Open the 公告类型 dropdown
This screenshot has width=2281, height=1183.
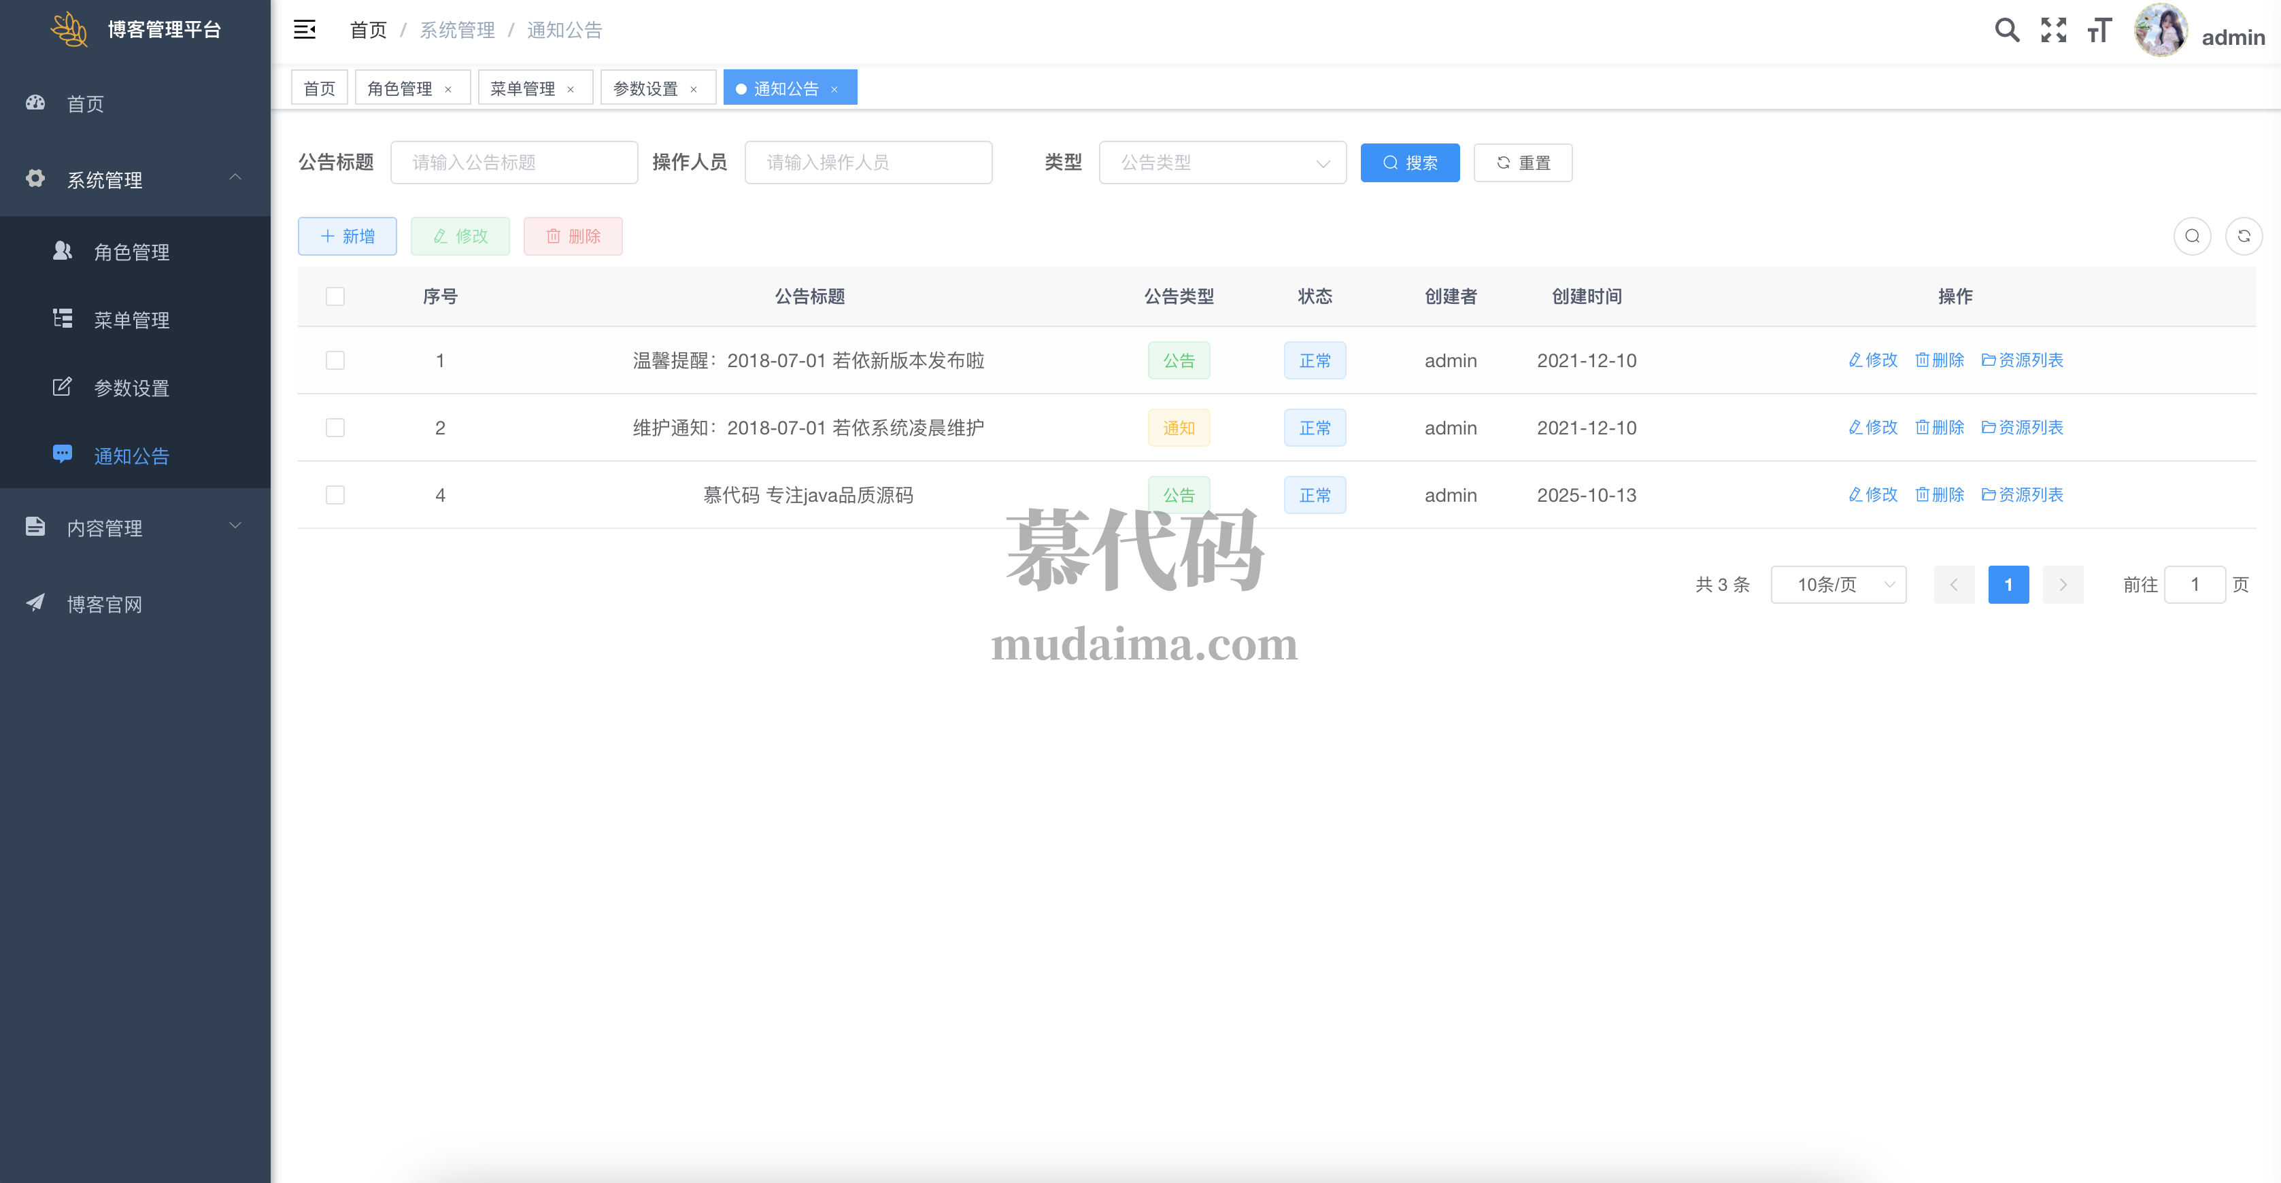click(1222, 163)
